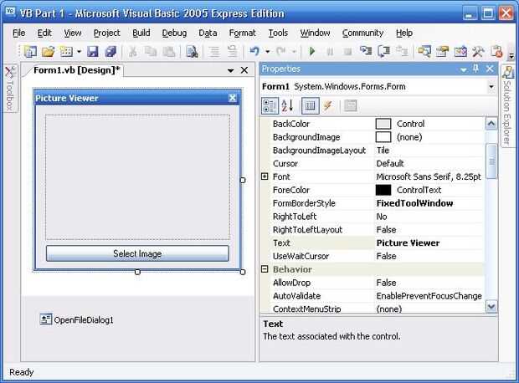Click the New Project toolbar icon
This screenshot has width=519, height=383.
tap(30, 52)
